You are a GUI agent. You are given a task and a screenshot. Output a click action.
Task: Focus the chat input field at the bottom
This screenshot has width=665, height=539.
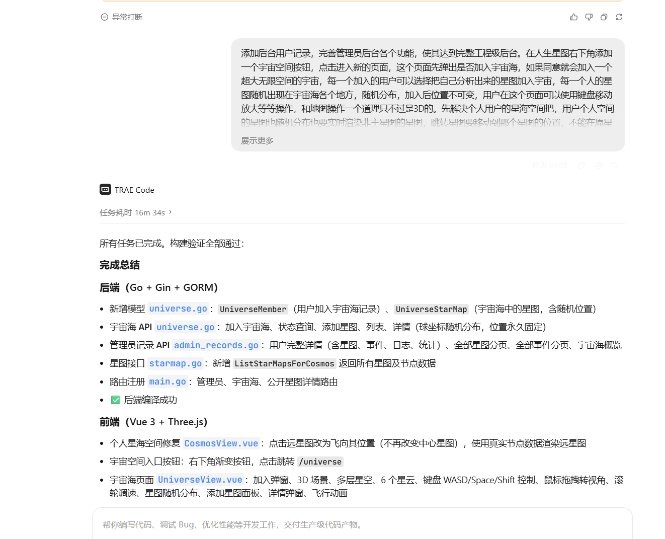362,524
